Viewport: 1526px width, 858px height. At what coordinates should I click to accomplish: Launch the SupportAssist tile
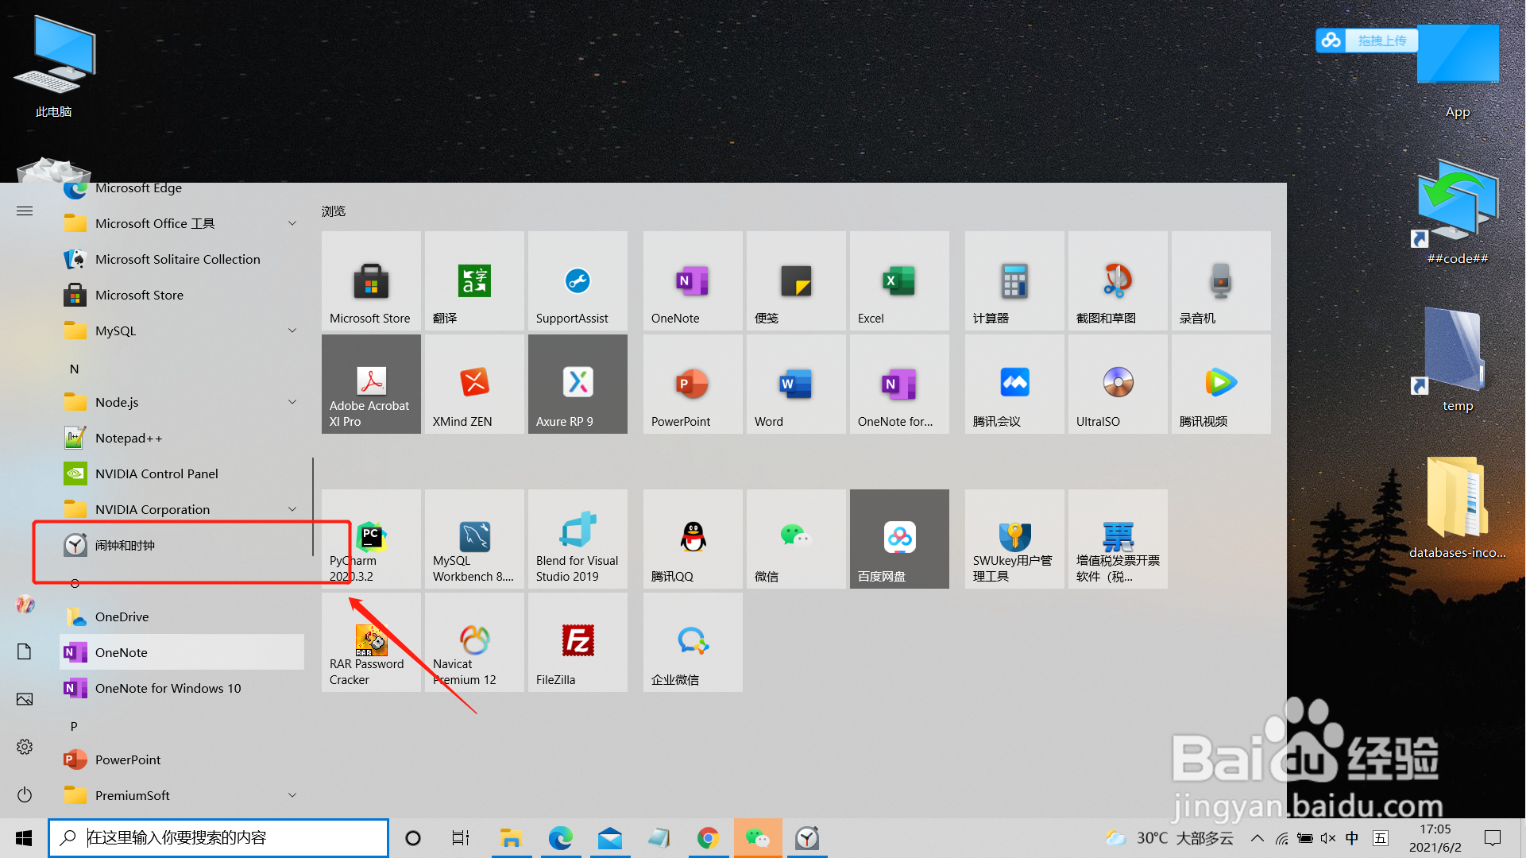[578, 280]
